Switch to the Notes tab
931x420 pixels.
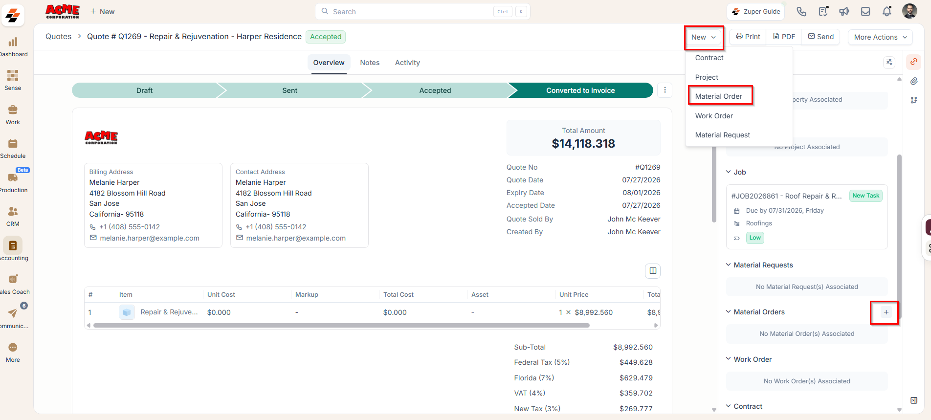(370, 63)
